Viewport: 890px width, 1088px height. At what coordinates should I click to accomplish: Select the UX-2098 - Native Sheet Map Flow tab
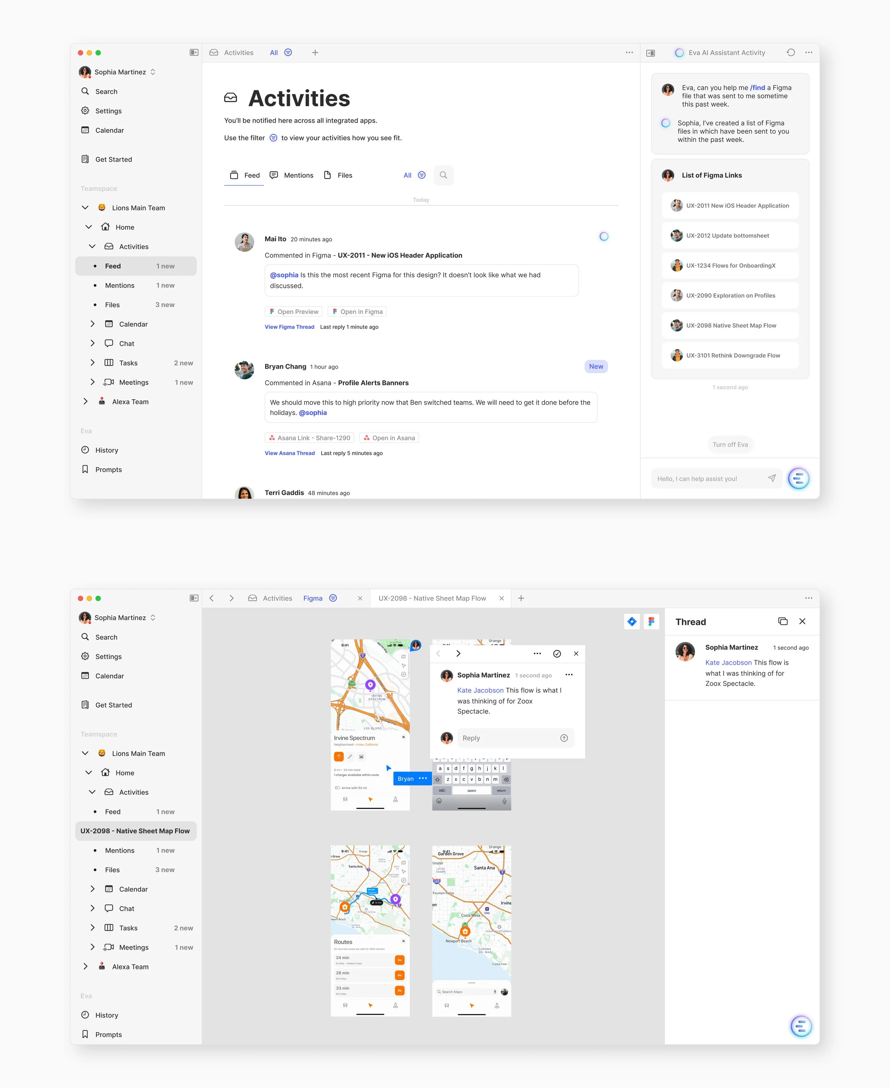432,598
